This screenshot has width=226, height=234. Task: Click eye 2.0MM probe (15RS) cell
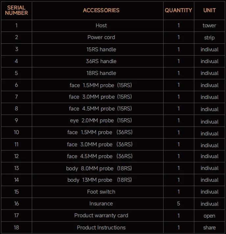[x=101, y=120]
